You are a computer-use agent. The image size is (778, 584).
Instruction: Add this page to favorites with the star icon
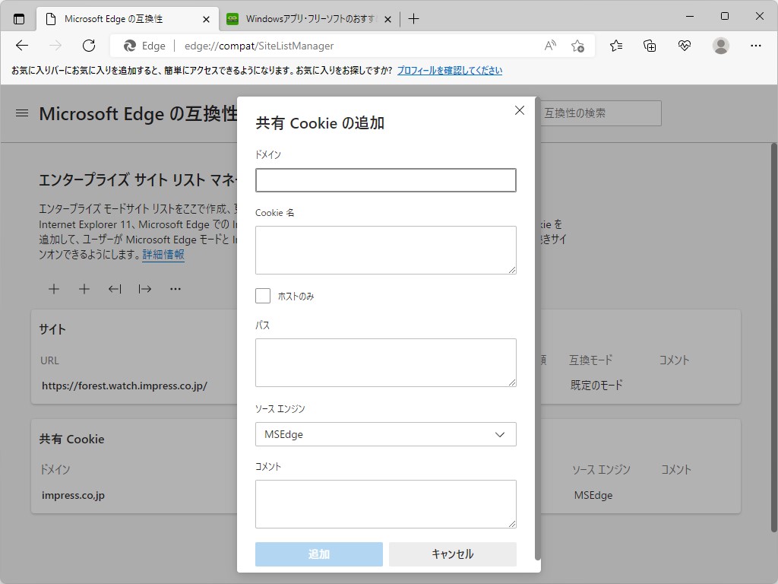pos(578,46)
